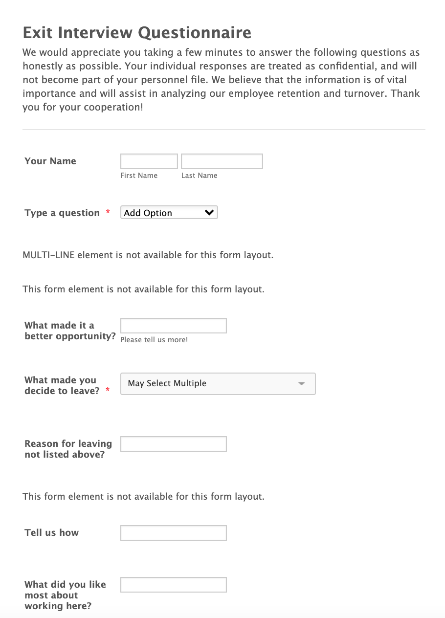Click the Exit Interview Questionnaire heading
The width and height of the screenshot is (445, 618).
click(137, 33)
